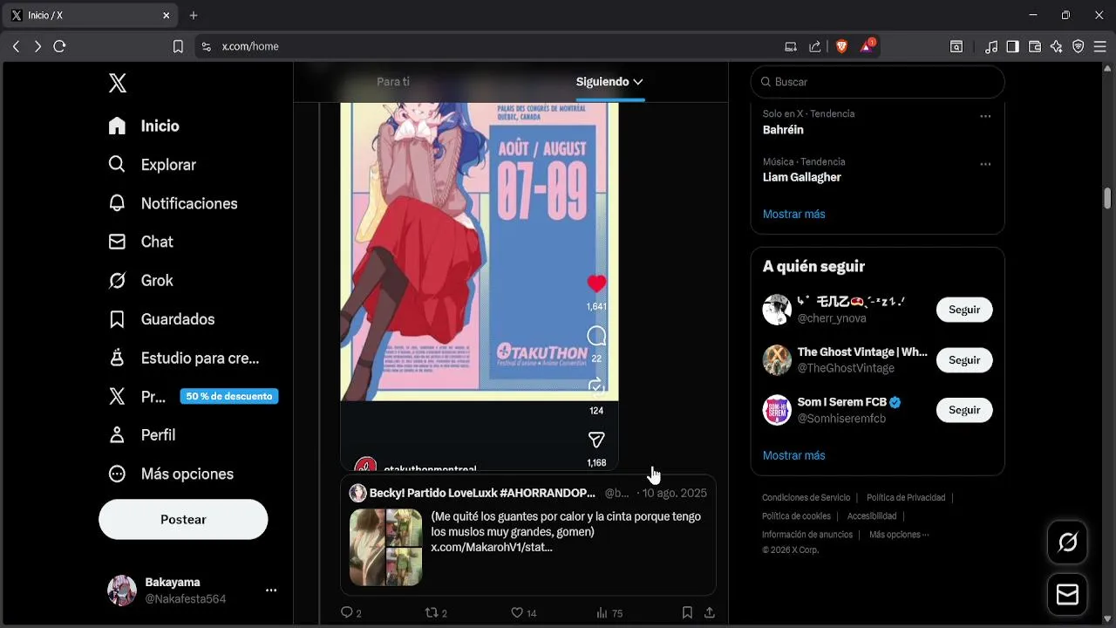The image size is (1116, 628).
Task: Close the Inicio / X tab
Action: click(x=167, y=15)
